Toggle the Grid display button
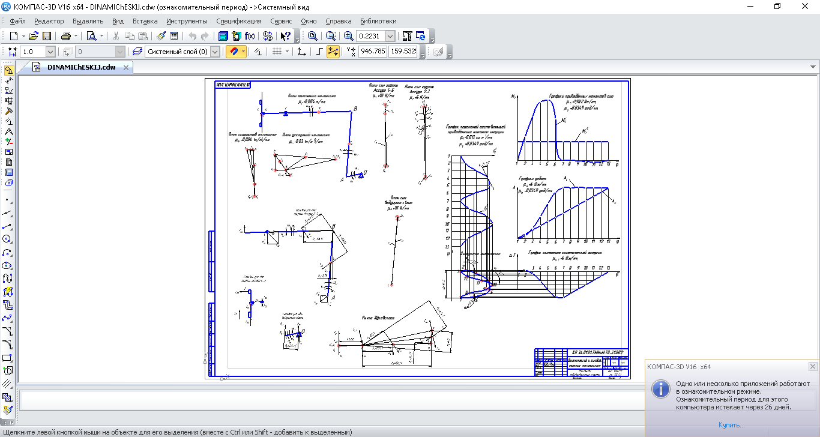The height and width of the screenshot is (437, 820). click(x=277, y=52)
